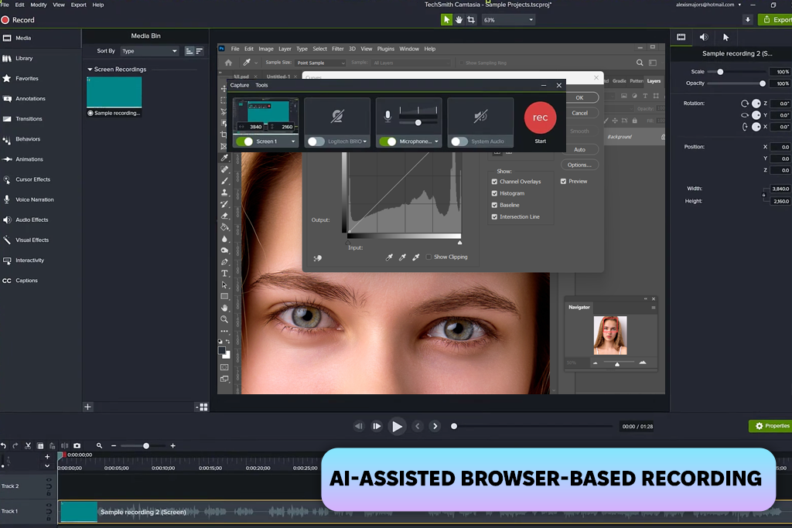This screenshot has height=528, width=792.
Task: Open the Cursor Effects panel
Action: tap(27, 179)
